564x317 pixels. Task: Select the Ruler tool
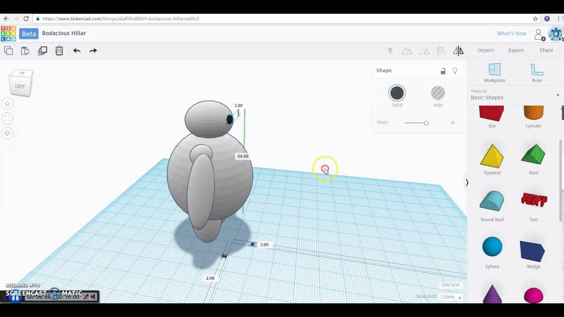tap(537, 73)
